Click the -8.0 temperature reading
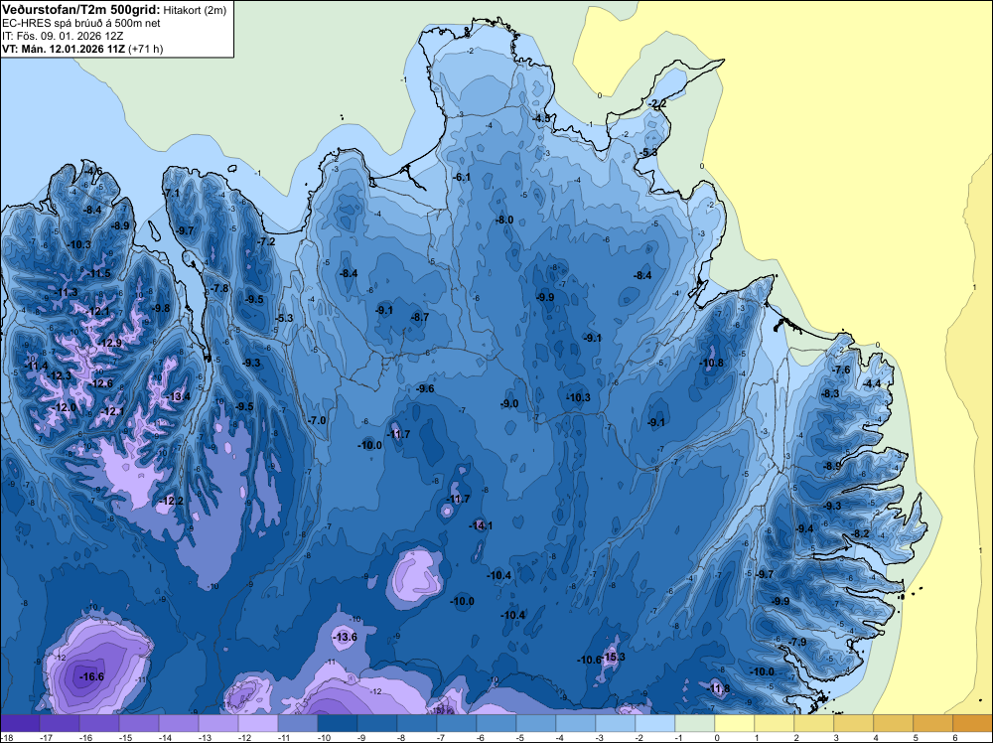The image size is (993, 743). (x=504, y=221)
